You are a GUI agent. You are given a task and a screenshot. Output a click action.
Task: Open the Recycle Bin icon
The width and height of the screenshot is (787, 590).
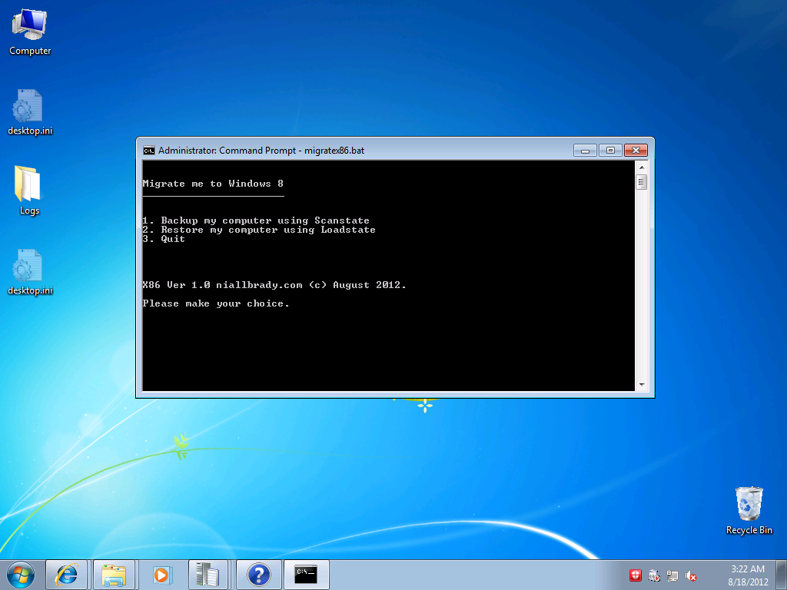click(x=749, y=511)
